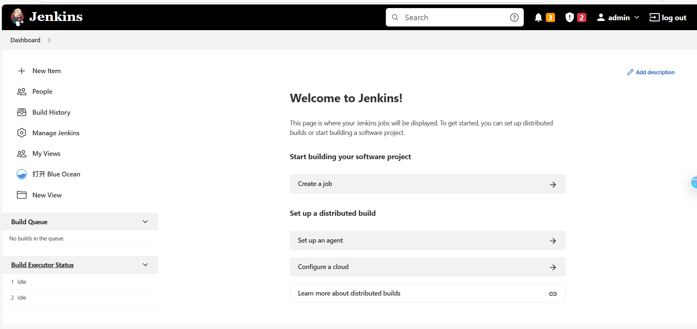Viewport: 697px width, 329px height.
Task: Collapse the Build Queue panel chevron
Action: (145, 222)
